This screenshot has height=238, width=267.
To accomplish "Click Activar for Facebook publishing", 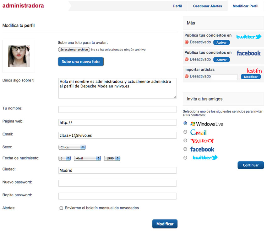I will click(221, 60).
